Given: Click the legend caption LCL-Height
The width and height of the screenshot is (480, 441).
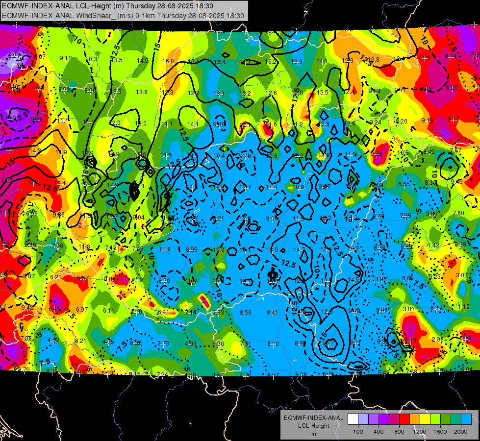Looking at the screenshot, I should pos(314,426).
